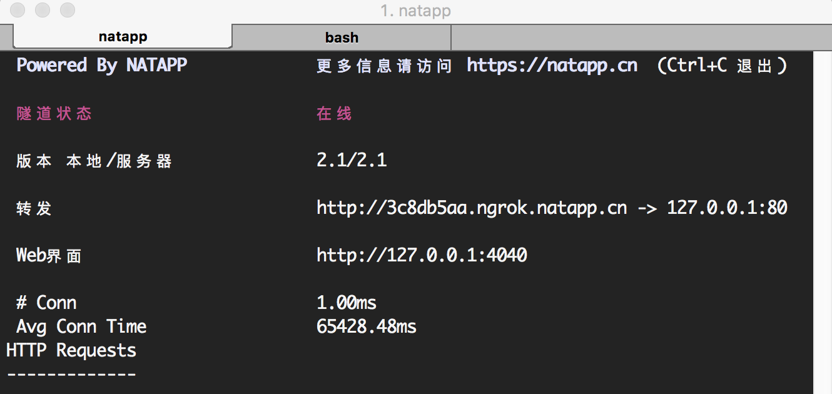The image size is (832, 394).
Task: Click the http://3c8db5aa.ngrok.natapp.cn forwarding URL
Action: [x=472, y=208]
